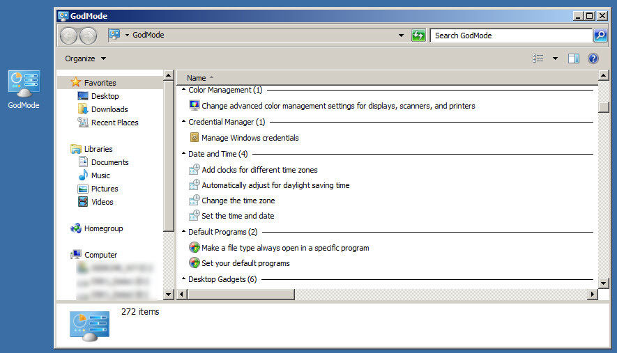Click the Downloads folder icon
617x353 pixels.
[x=83, y=109]
